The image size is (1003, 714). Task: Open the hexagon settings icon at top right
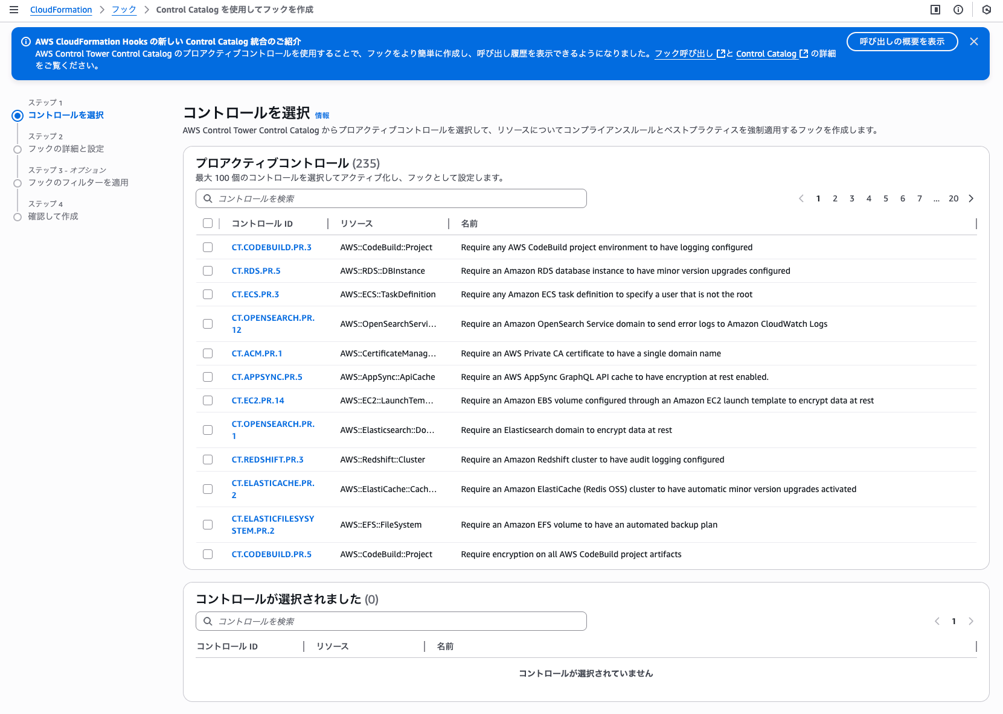point(987,10)
